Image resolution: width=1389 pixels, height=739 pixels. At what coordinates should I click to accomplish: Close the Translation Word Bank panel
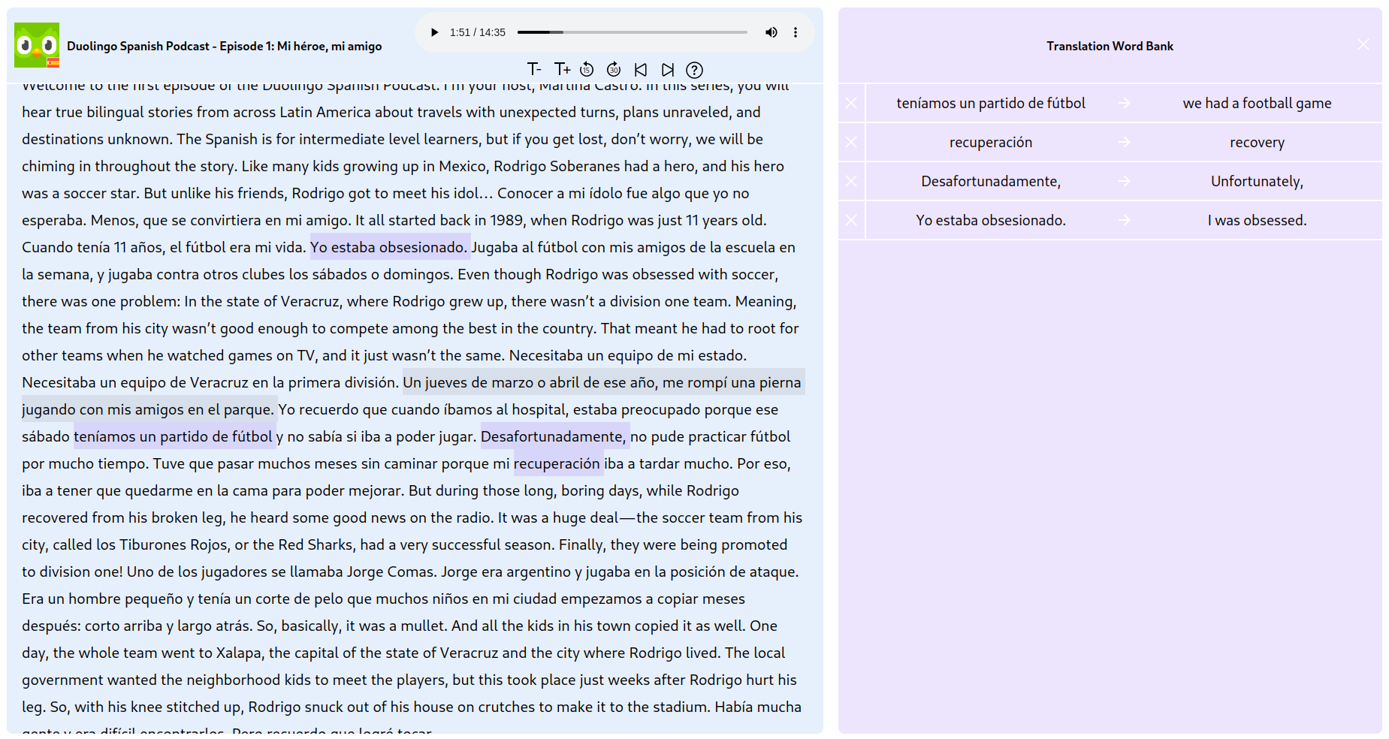1363,45
